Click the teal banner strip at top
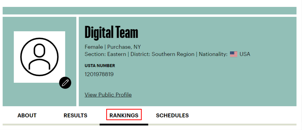 coord(149,11)
